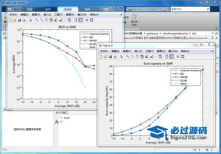Click Hide Plot Tools icon in Figure 1

[87, 20]
